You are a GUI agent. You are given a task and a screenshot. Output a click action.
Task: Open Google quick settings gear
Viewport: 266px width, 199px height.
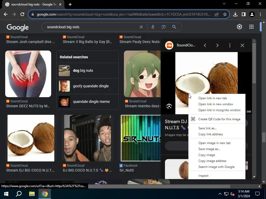click(x=239, y=27)
